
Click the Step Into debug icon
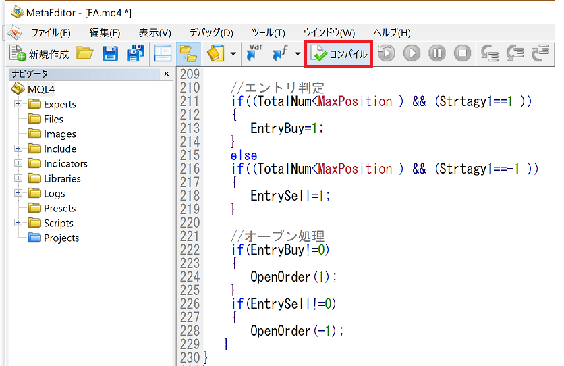click(490, 53)
